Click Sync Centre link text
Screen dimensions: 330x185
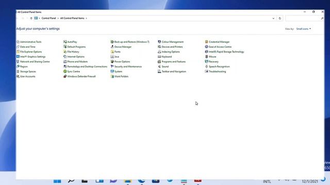[x=74, y=71]
